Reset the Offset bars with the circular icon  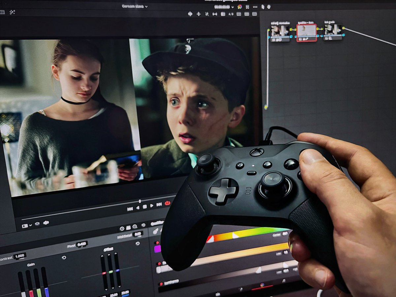(x=138, y=244)
